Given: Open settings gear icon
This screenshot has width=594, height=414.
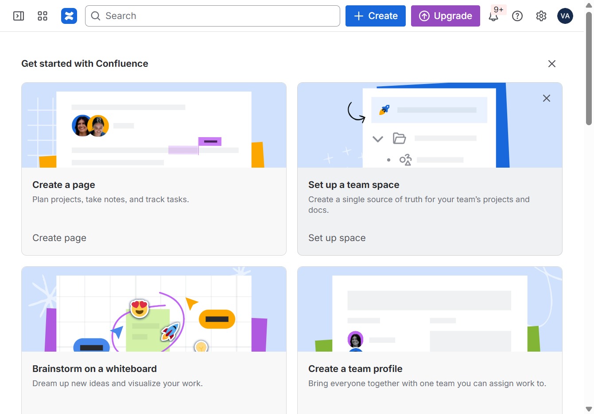Looking at the screenshot, I should (541, 16).
